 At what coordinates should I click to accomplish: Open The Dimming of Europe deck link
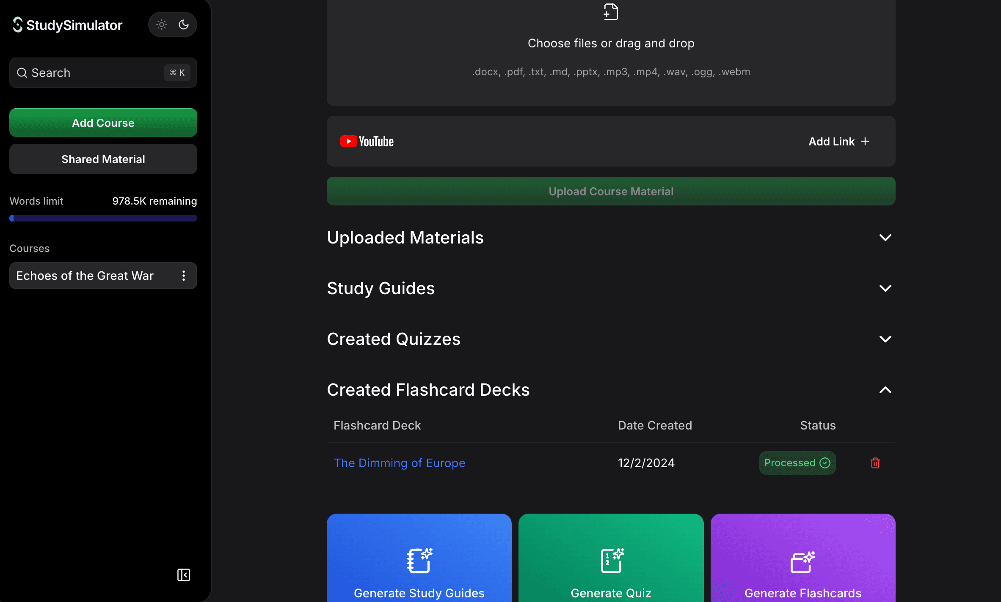pos(399,463)
